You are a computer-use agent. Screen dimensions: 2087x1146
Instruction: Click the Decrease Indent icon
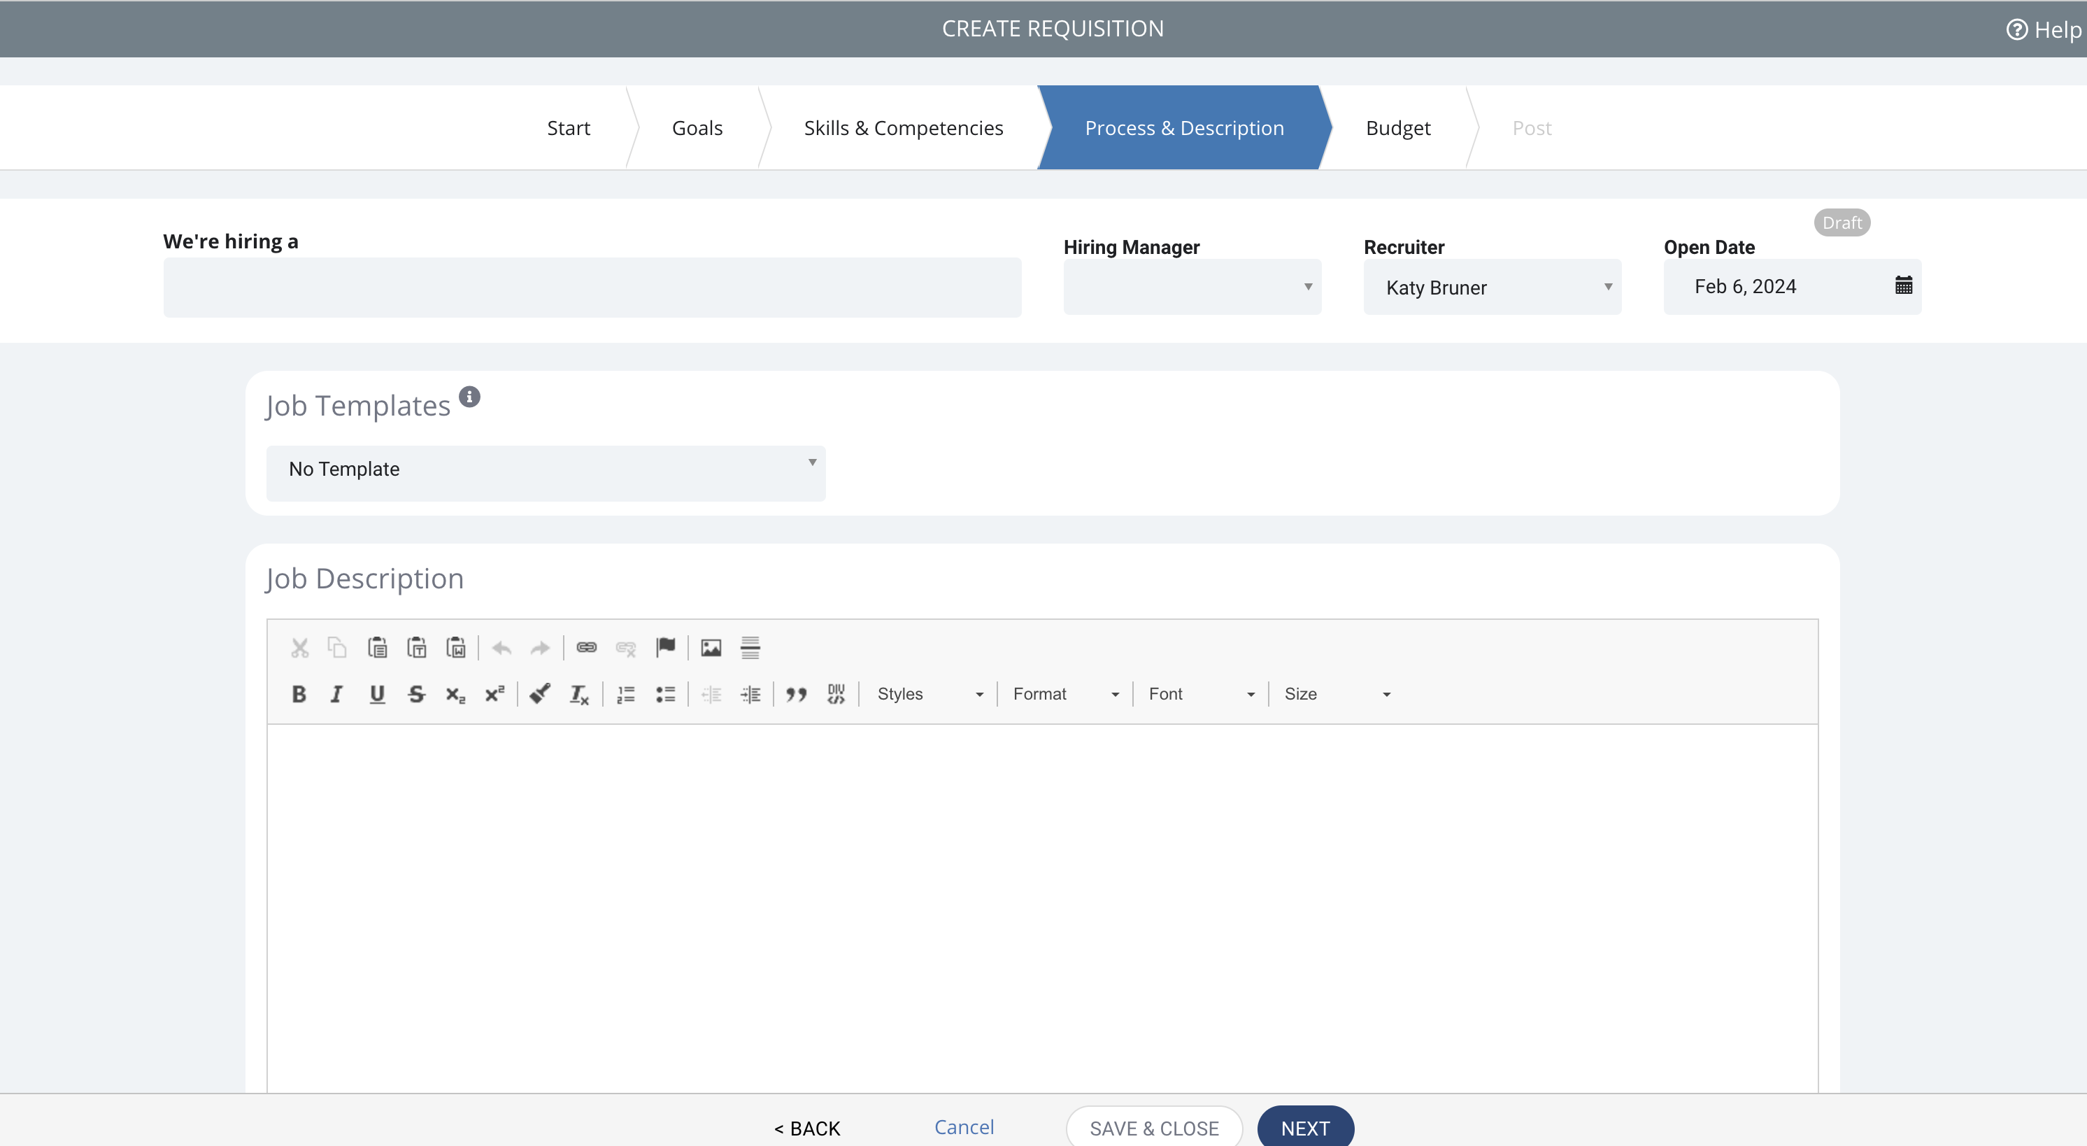(711, 695)
